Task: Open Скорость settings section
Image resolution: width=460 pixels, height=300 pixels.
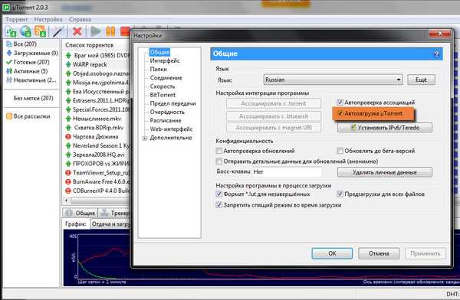Action: pyautogui.click(x=163, y=86)
